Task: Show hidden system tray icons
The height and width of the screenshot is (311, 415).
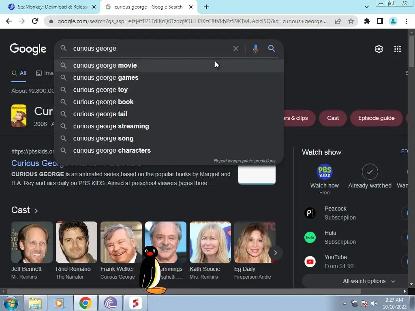Action: [x=344, y=303]
